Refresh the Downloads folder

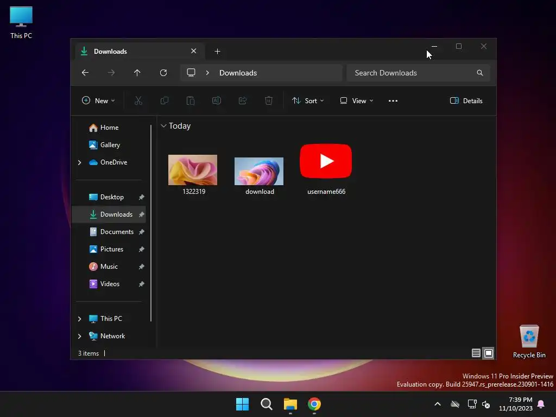163,73
